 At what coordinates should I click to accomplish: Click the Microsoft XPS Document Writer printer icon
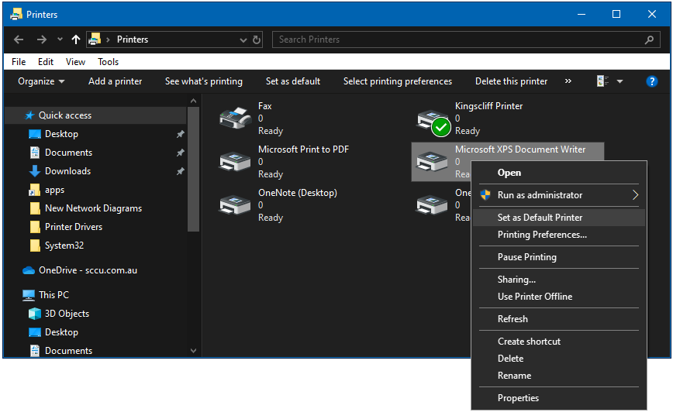coord(432,162)
